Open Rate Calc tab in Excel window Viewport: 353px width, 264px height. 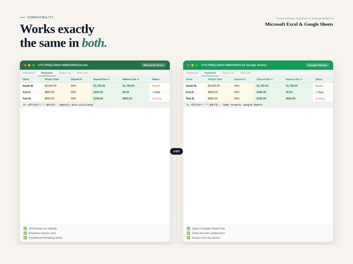click(x=82, y=73)
